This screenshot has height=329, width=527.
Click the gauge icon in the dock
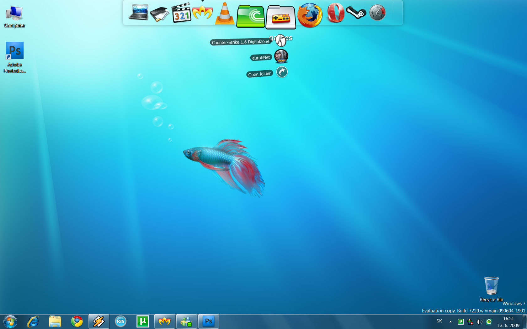377,13
